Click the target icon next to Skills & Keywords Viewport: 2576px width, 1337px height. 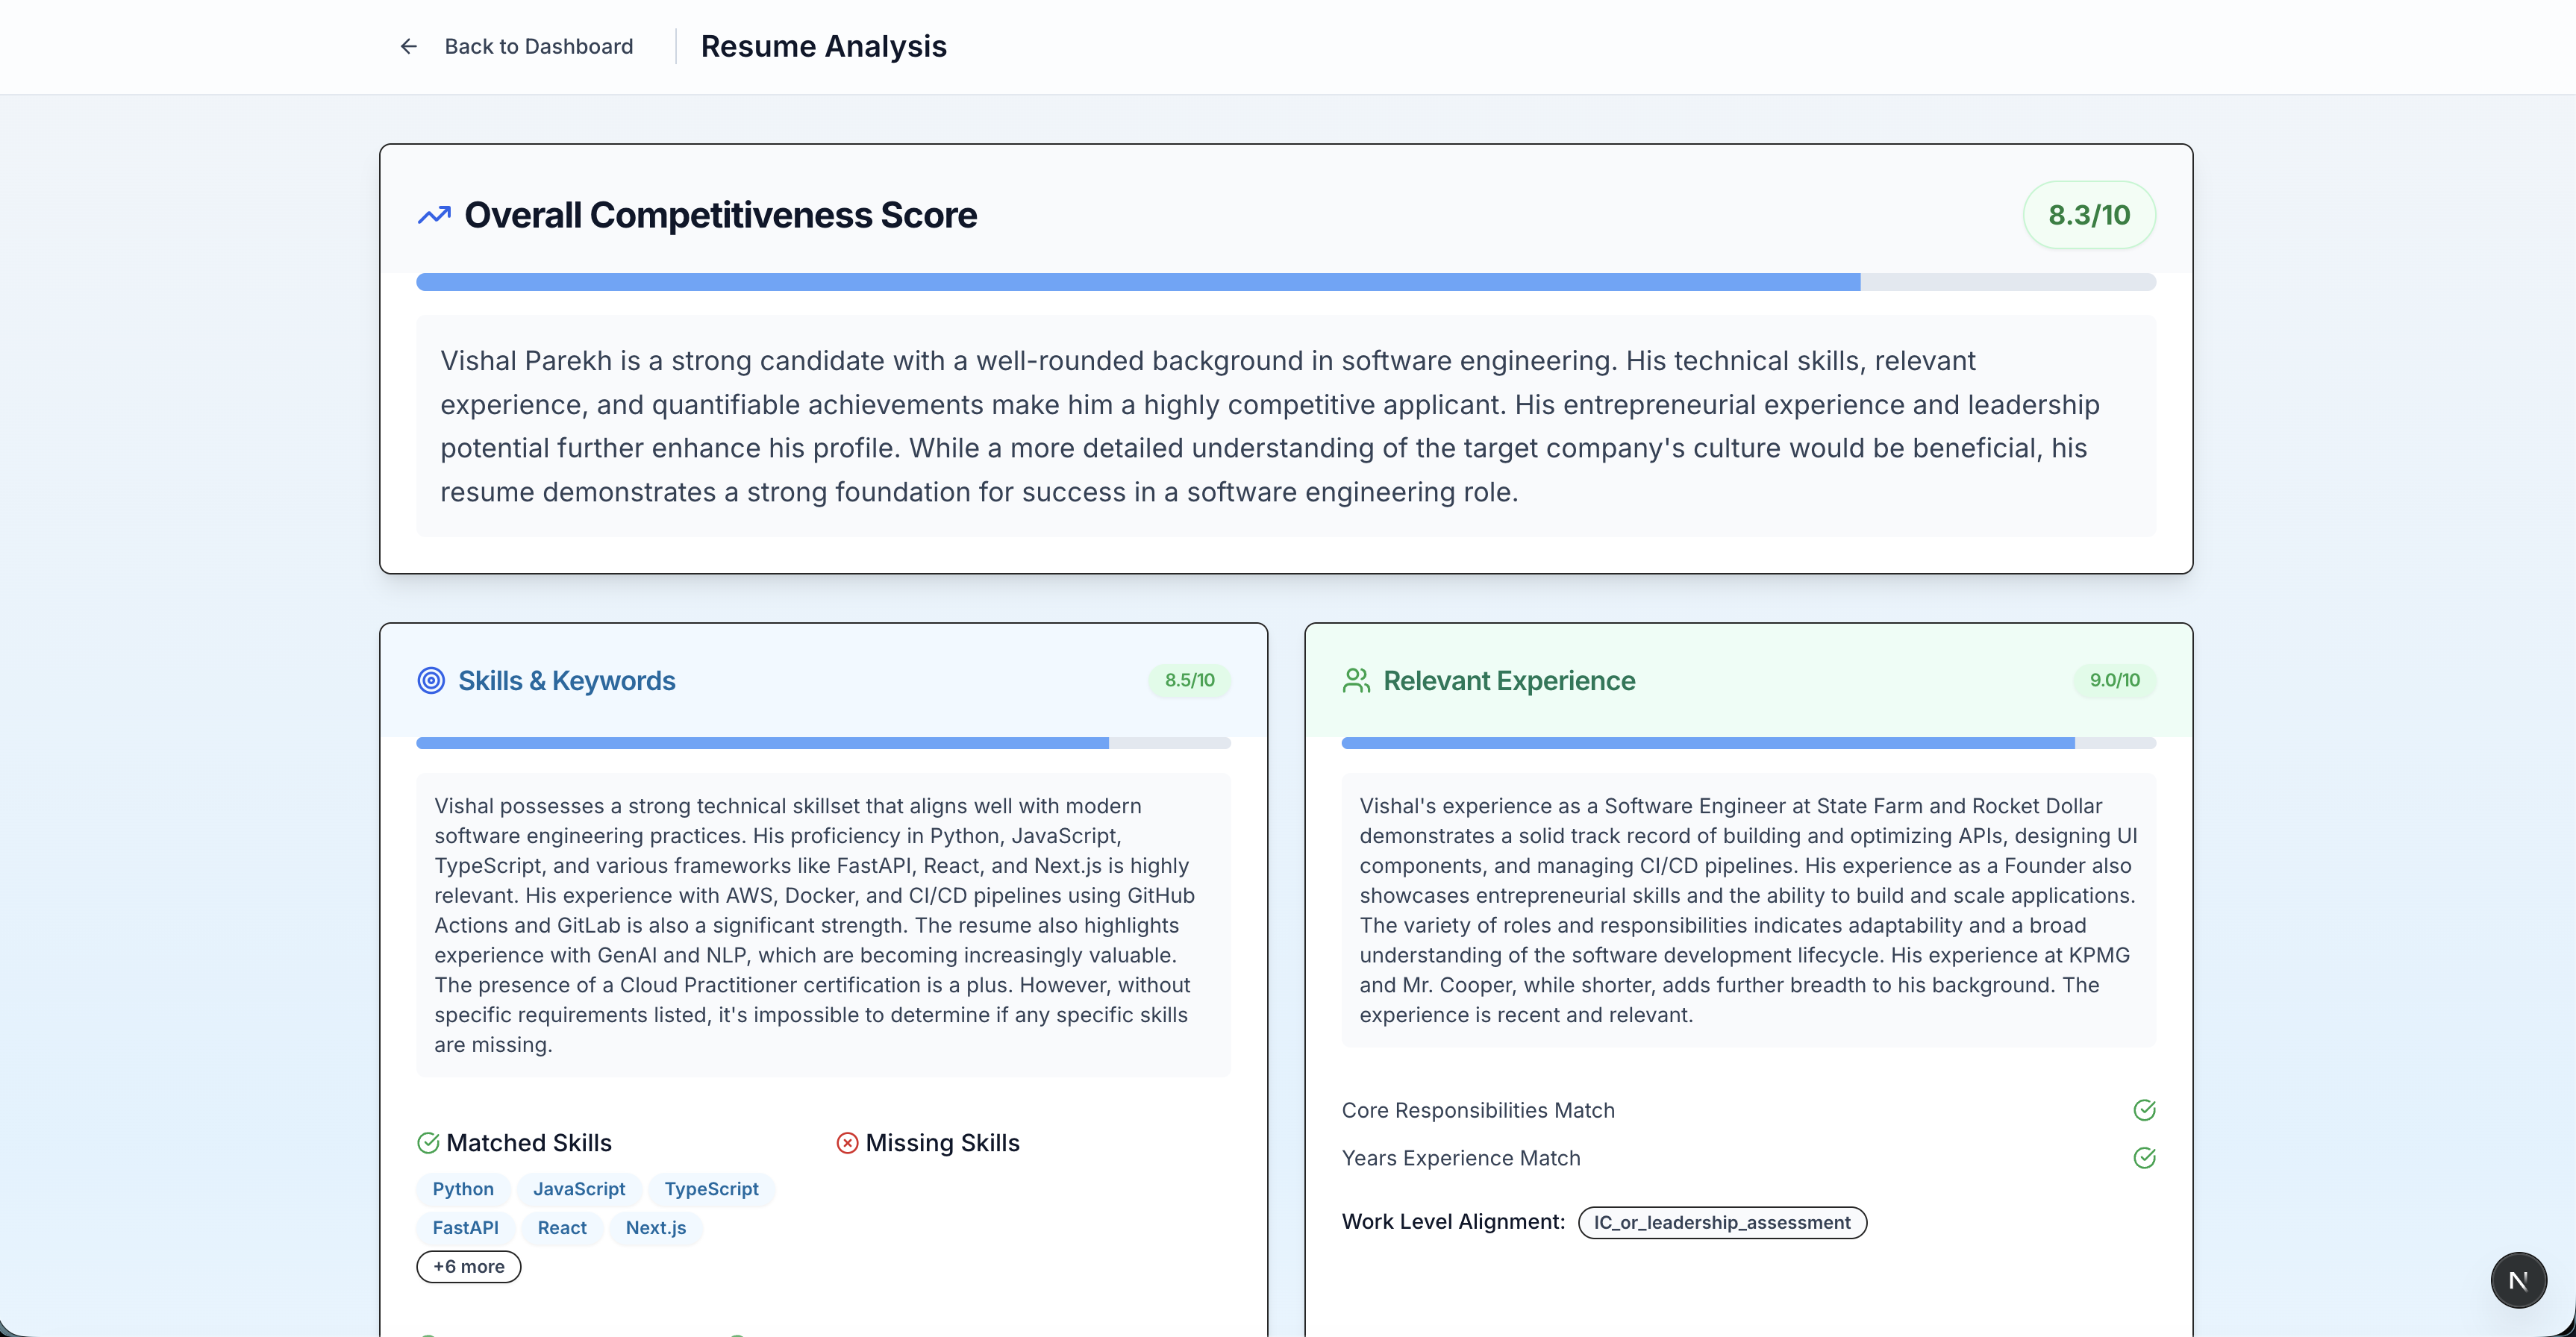point(431,681)
